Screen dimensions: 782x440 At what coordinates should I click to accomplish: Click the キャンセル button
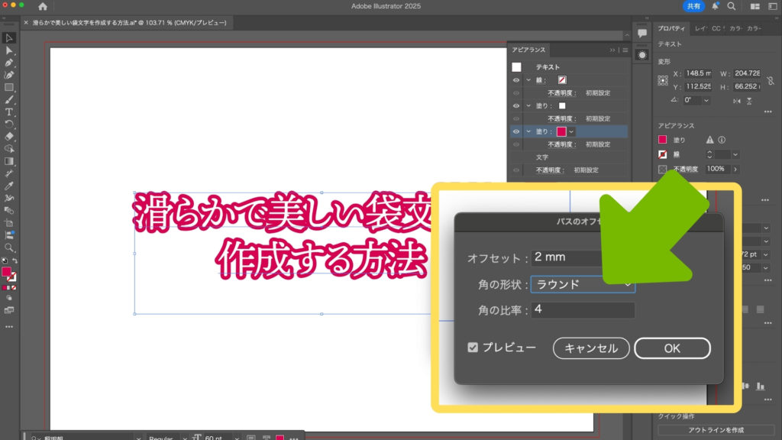(x=590, y=348)
